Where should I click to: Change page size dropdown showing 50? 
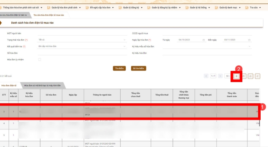click(x=229, y=76)
